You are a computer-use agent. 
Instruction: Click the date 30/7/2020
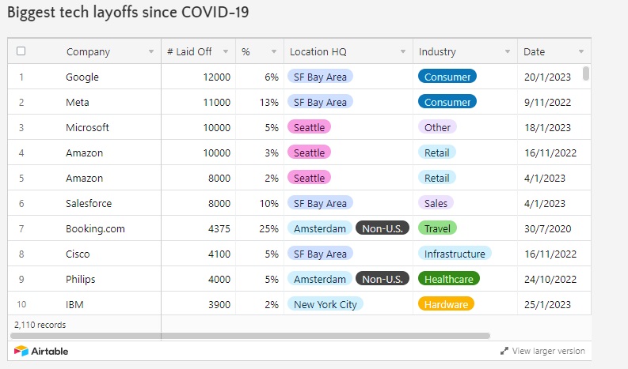[547, 228]
